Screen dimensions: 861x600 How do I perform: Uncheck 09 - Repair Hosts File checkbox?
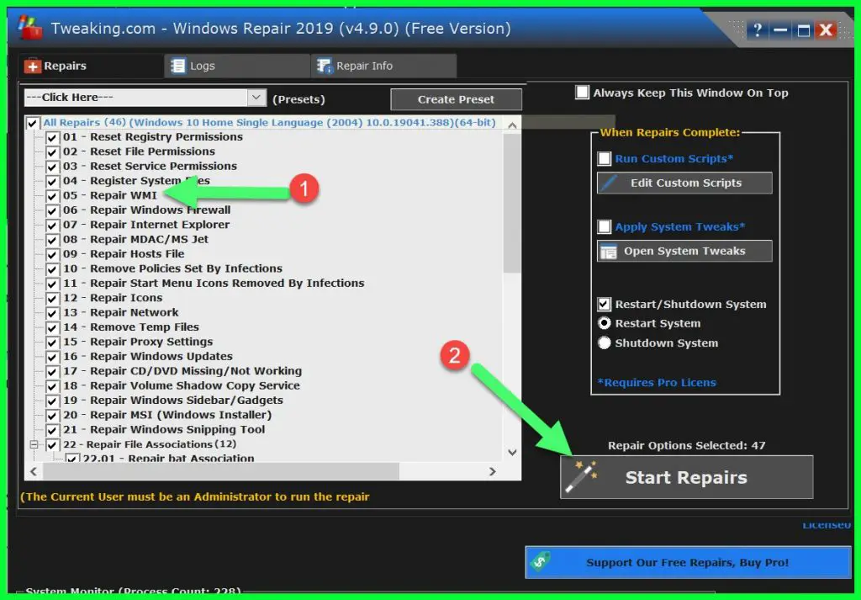[52, 255]
